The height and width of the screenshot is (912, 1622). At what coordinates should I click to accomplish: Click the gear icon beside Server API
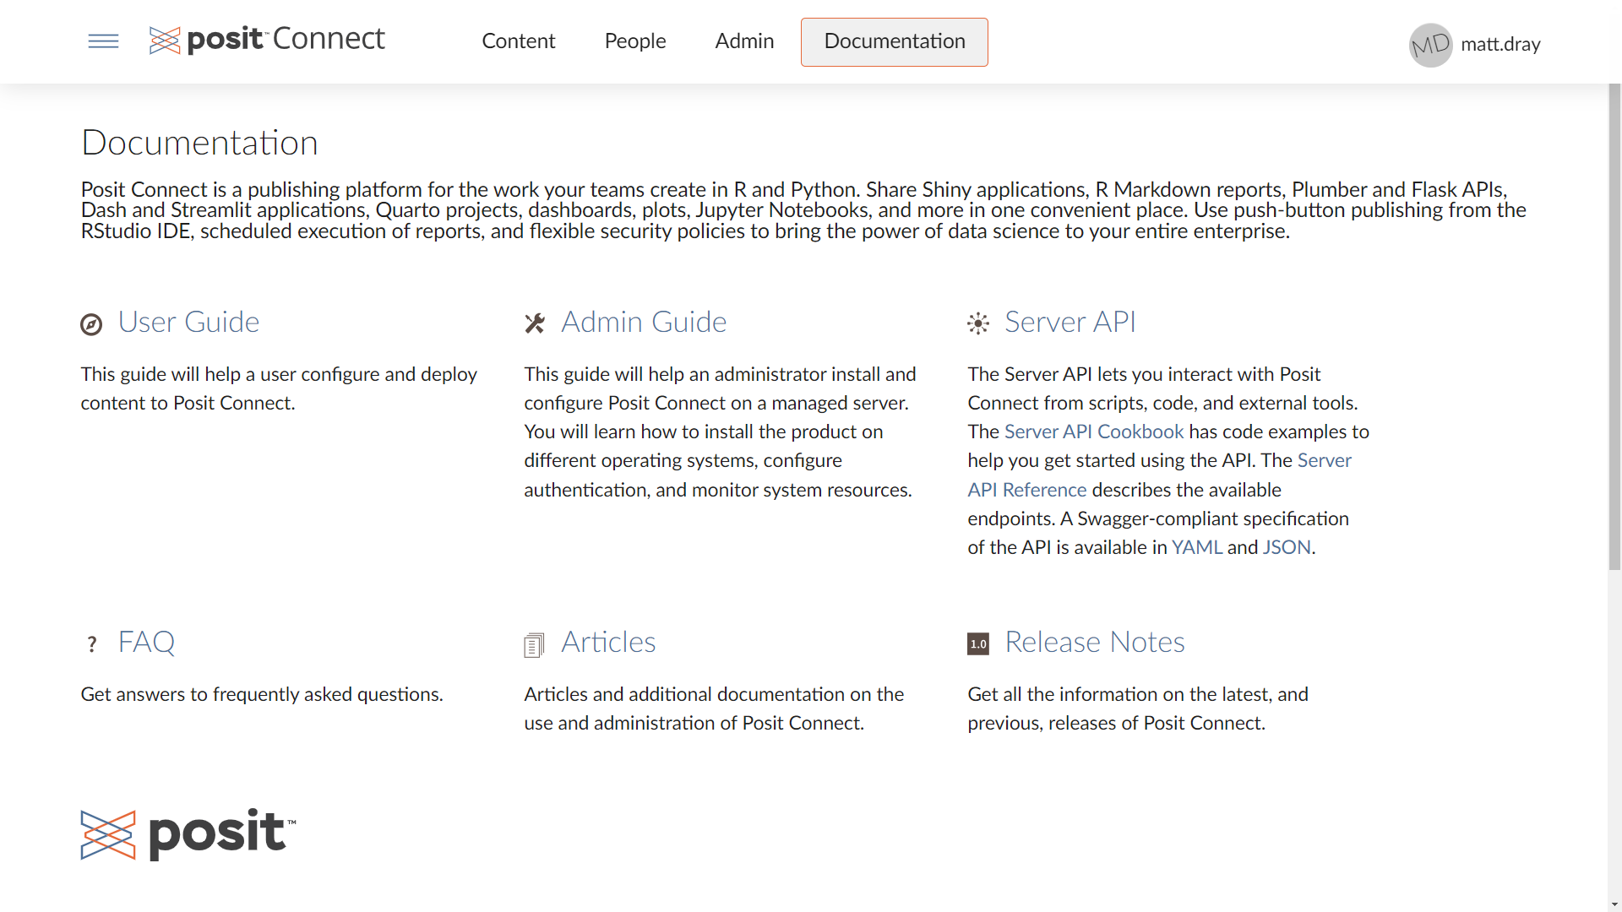click(x=978, y=323)
